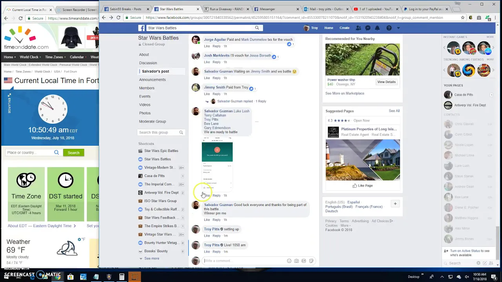Open Star Wars Epic Battles shortcut
502x282 pixels.
(161, 151)
